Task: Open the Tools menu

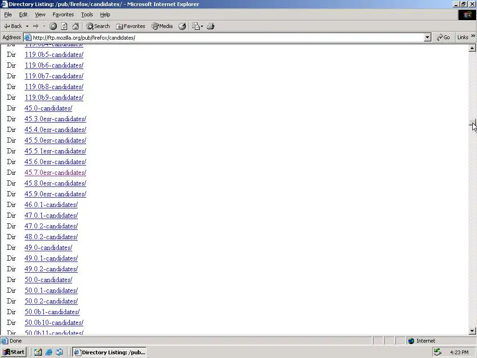Action: (87, 14)
